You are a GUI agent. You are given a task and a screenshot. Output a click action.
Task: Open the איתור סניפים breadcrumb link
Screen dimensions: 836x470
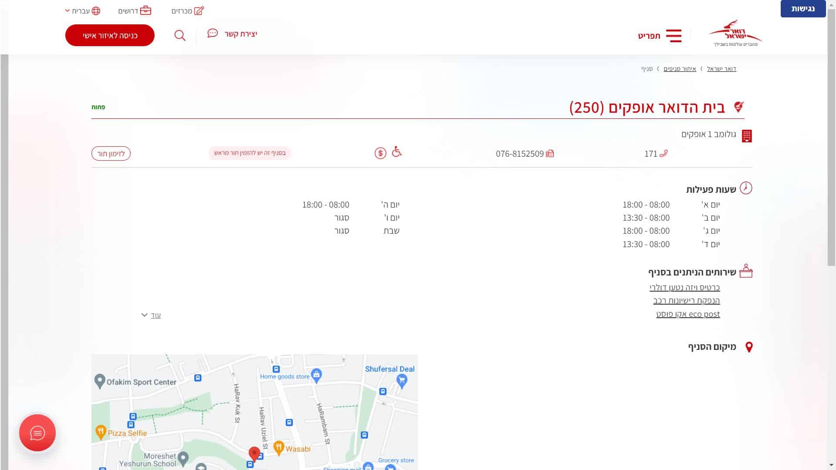click(680, 69)
